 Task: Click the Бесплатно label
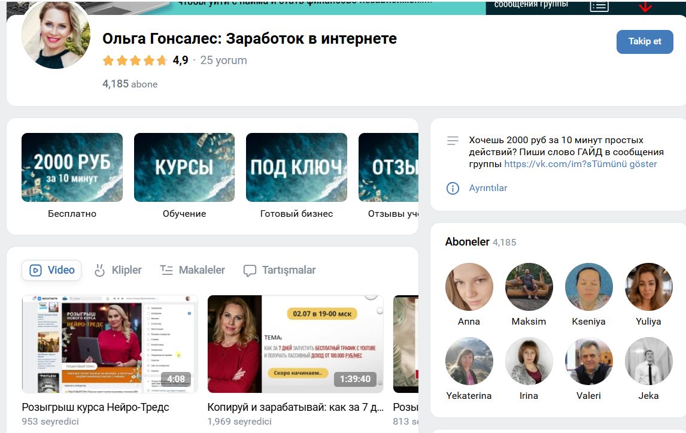click(72, 214)
